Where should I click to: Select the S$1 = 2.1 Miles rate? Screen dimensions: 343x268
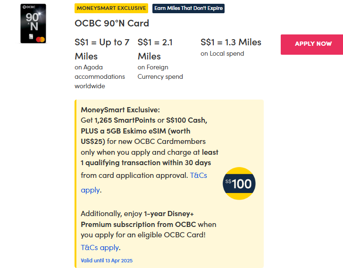click(155, 49)
